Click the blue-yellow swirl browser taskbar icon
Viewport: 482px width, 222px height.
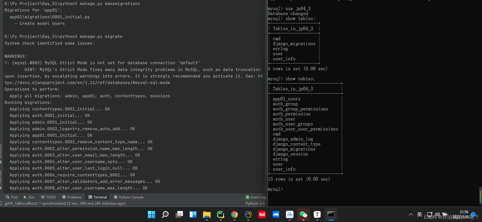pyautogui.click(x=248, y=214)
